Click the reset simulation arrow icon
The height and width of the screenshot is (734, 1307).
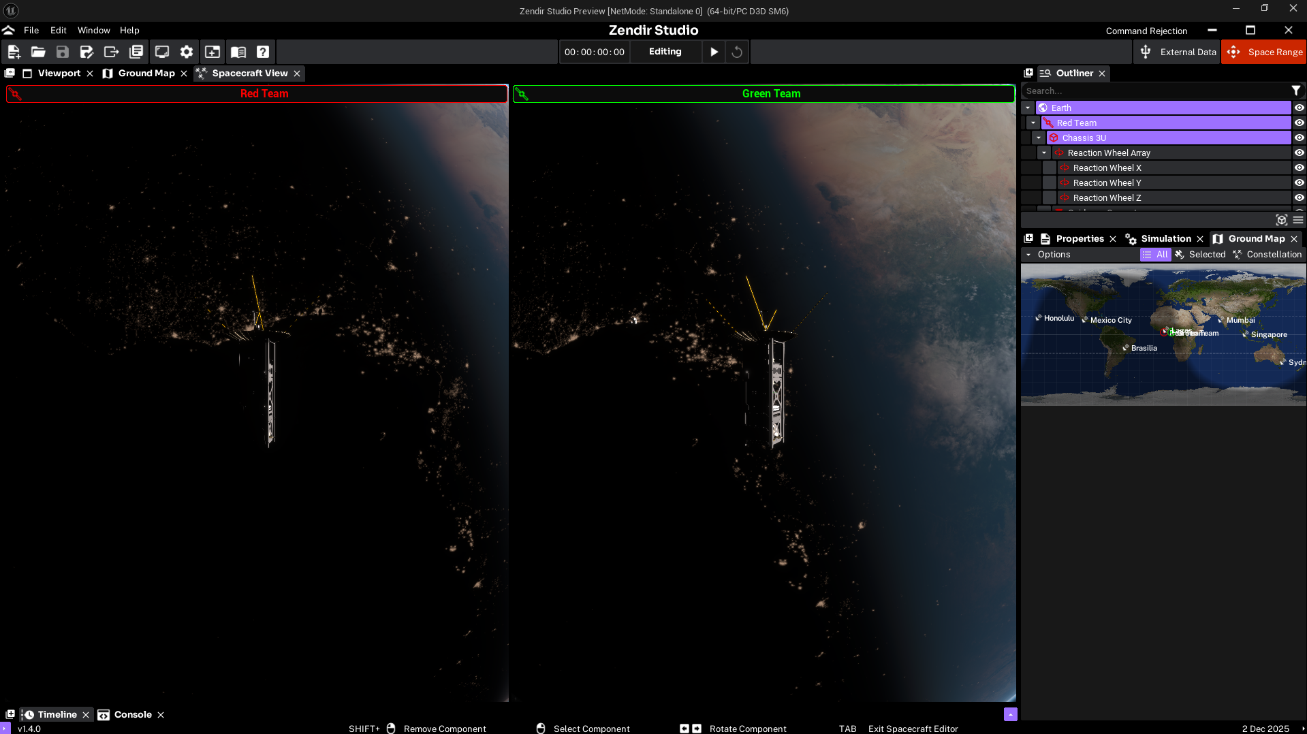click(x=737, y=52)
